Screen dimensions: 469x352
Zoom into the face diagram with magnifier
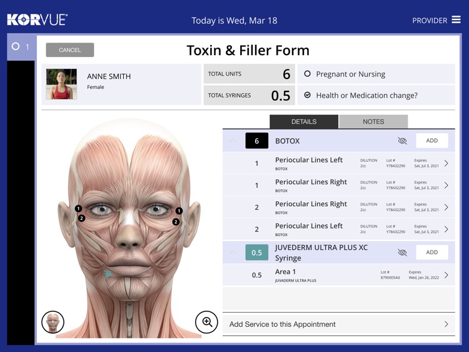206,322
